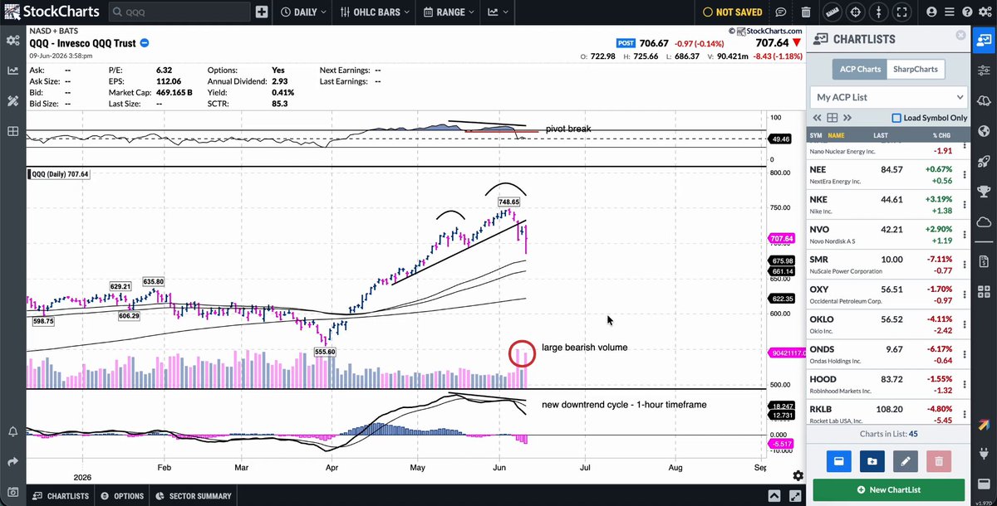Open the OPTIONS tab in bottom bar
Image resolution: width=997 pixels, height=506 pixels.
(x=123, y=496)
